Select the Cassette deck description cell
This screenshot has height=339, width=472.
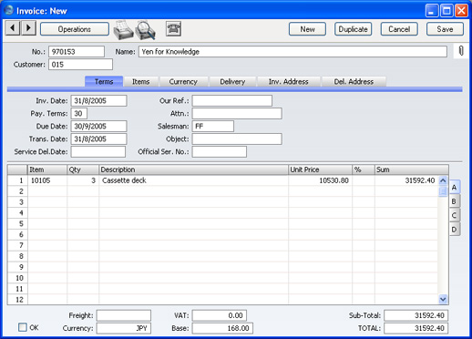coord(193,180)
